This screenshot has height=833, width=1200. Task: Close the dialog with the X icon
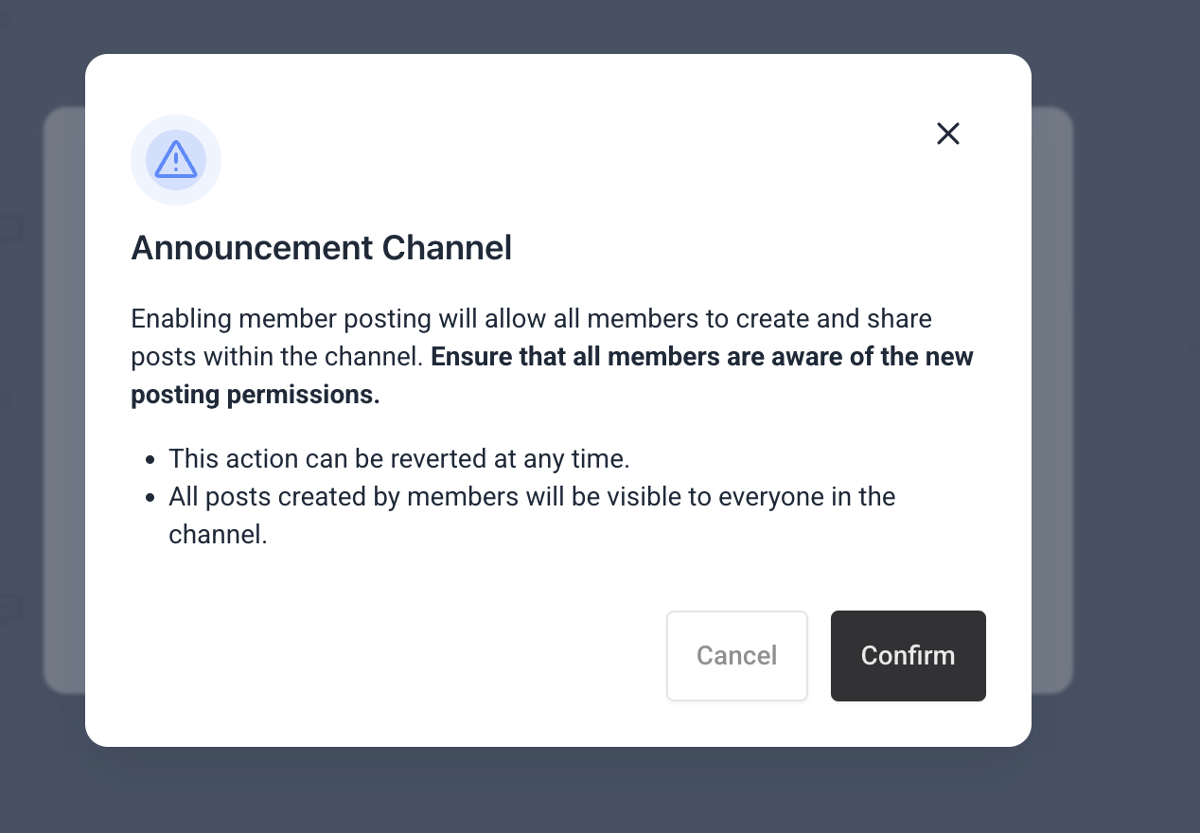pyautogui.click(x=947, y=133)
